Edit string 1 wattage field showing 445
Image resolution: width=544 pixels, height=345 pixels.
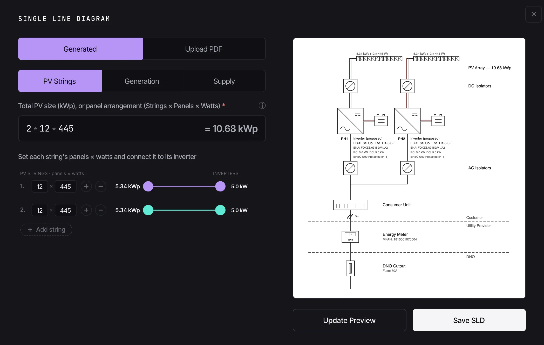point(65,187)
